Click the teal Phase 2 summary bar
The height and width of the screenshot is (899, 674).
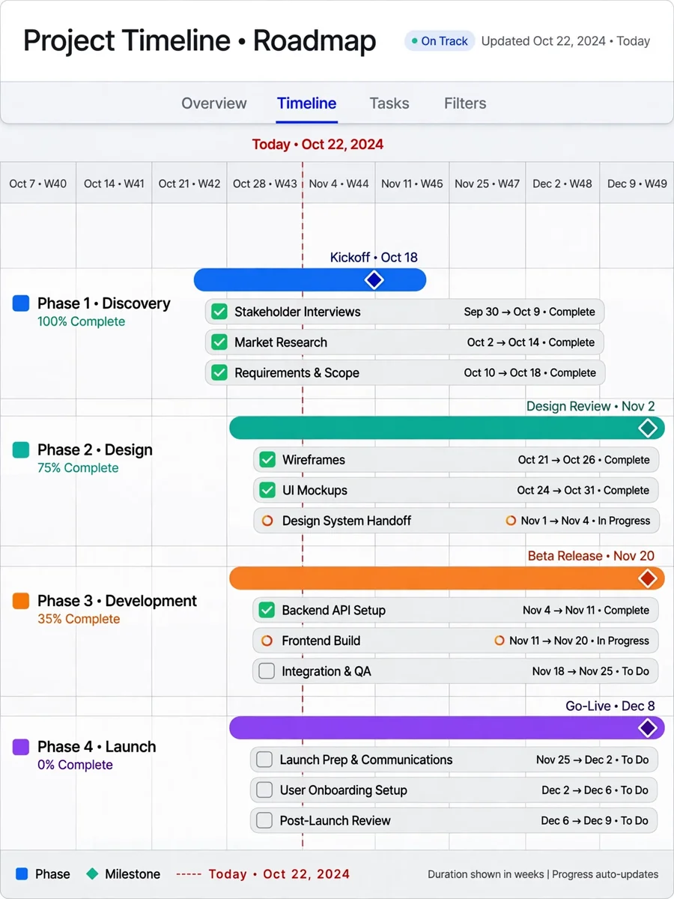click(446, 428)
